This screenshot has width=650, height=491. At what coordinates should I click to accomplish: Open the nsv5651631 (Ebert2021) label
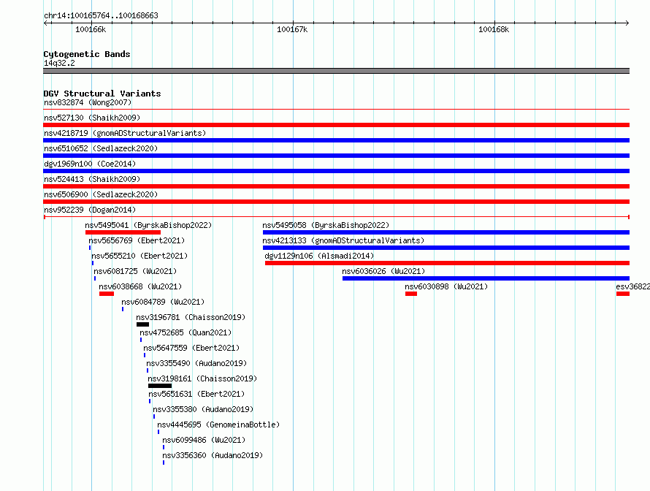pos(196,394)
